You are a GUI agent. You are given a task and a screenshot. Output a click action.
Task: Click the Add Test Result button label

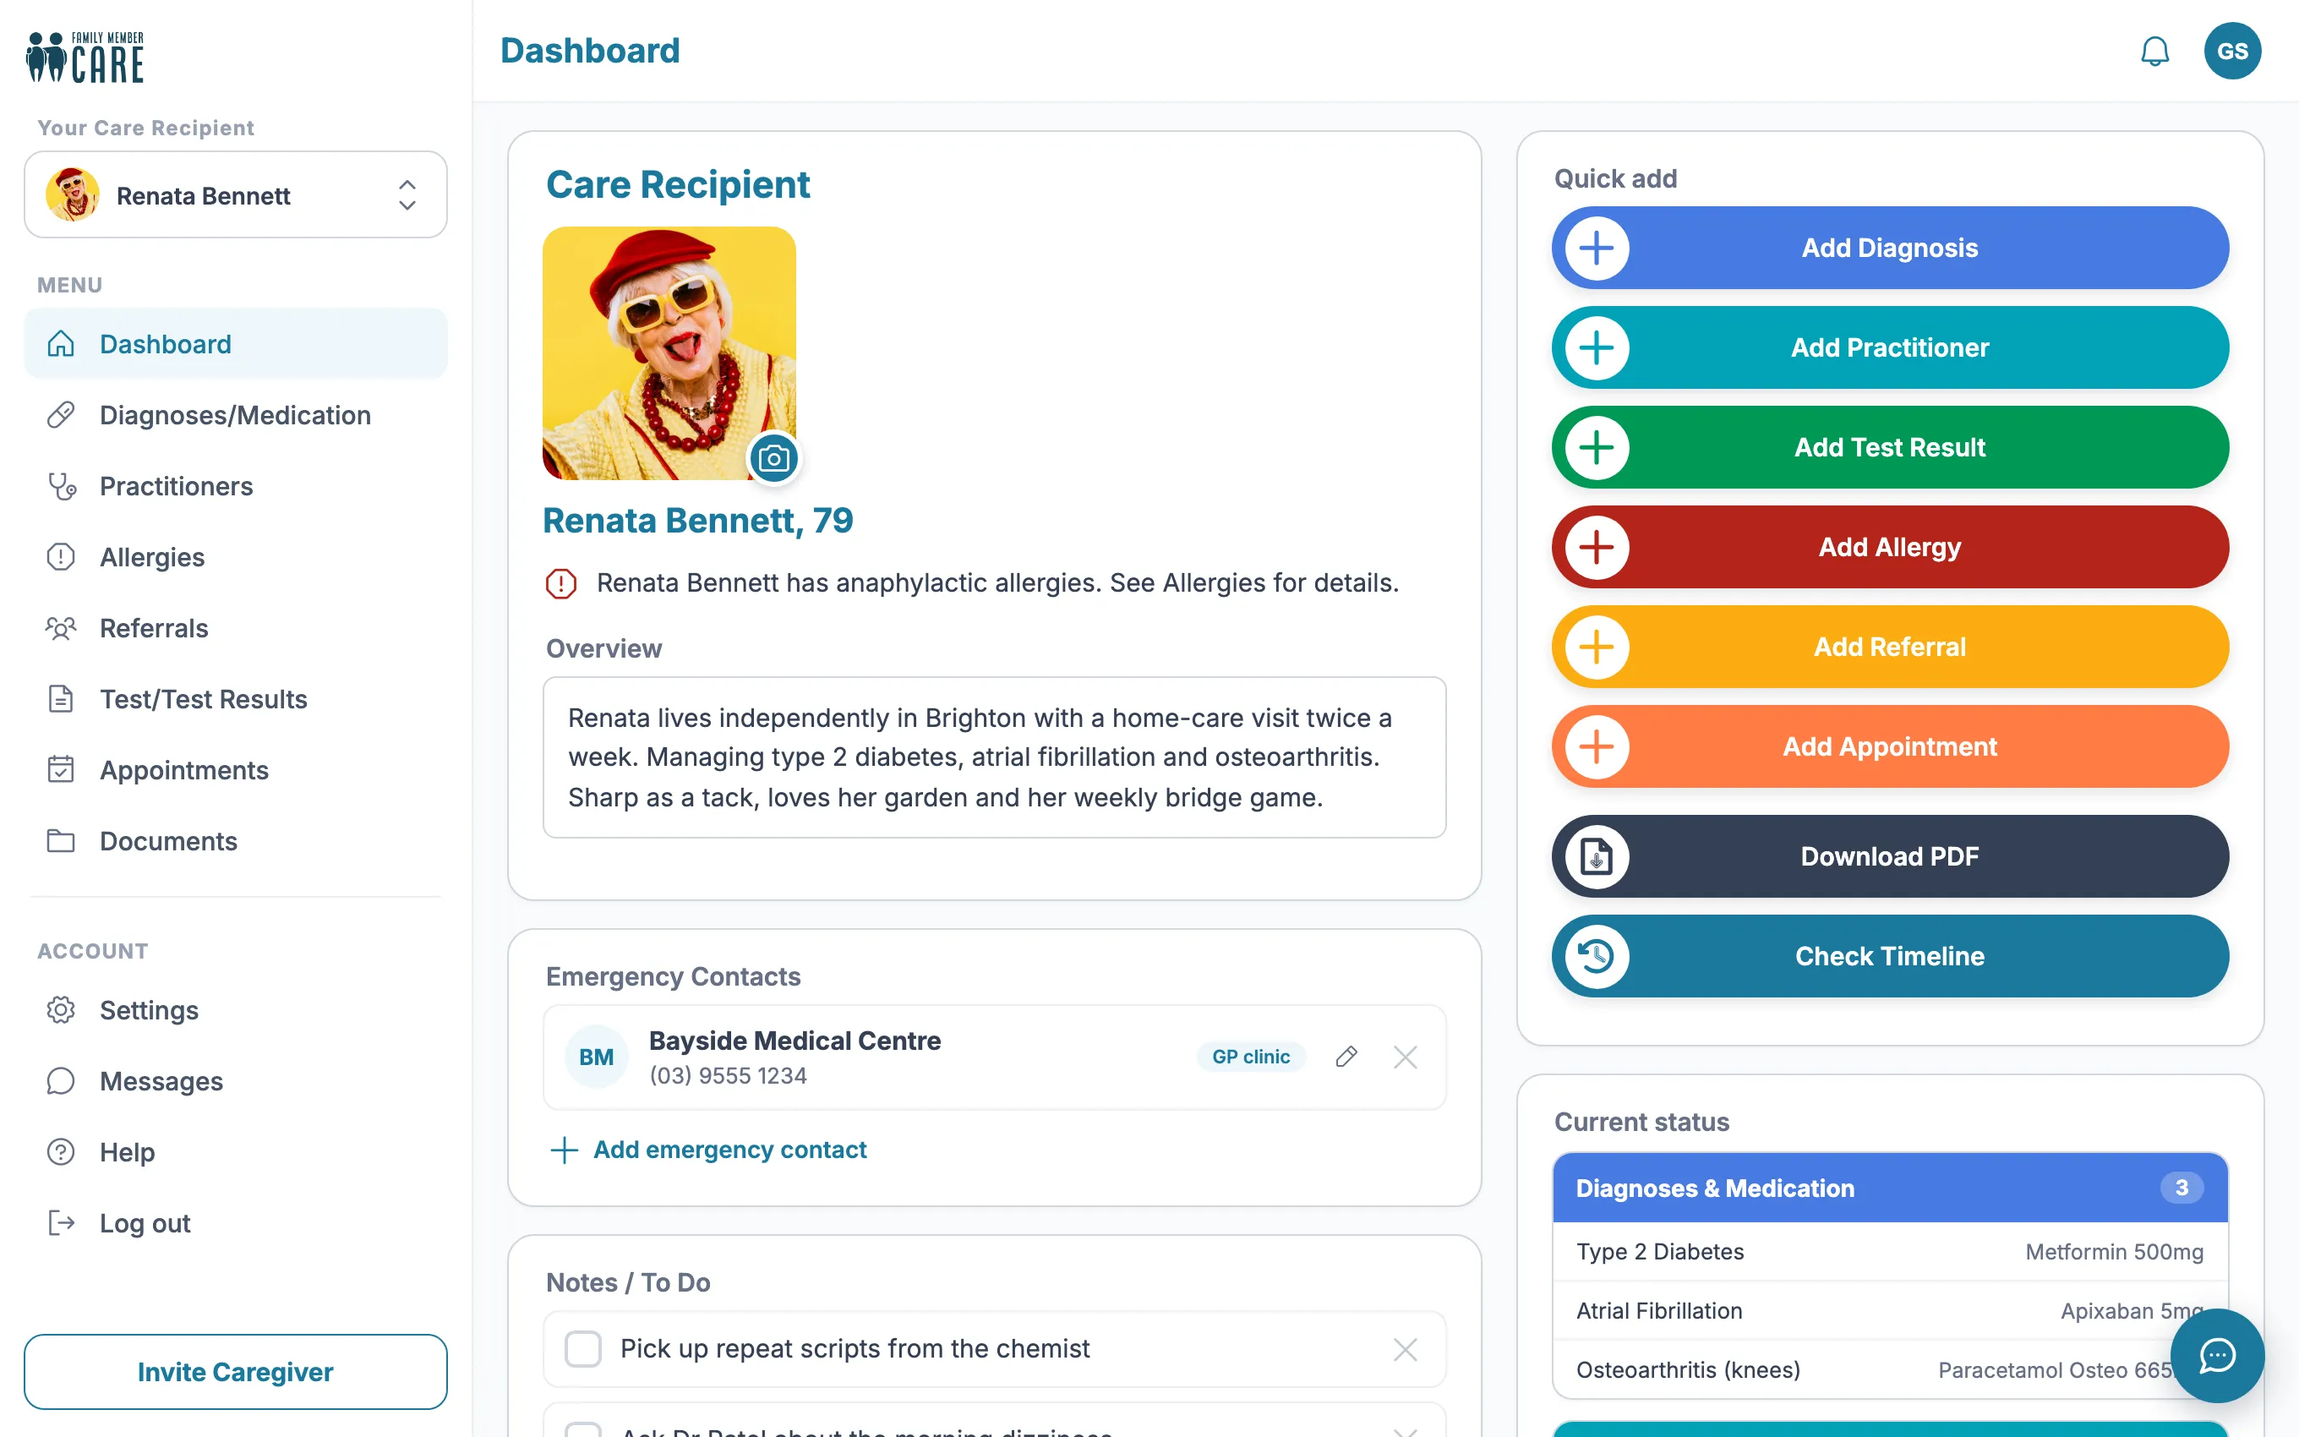tap(1890, 448)
